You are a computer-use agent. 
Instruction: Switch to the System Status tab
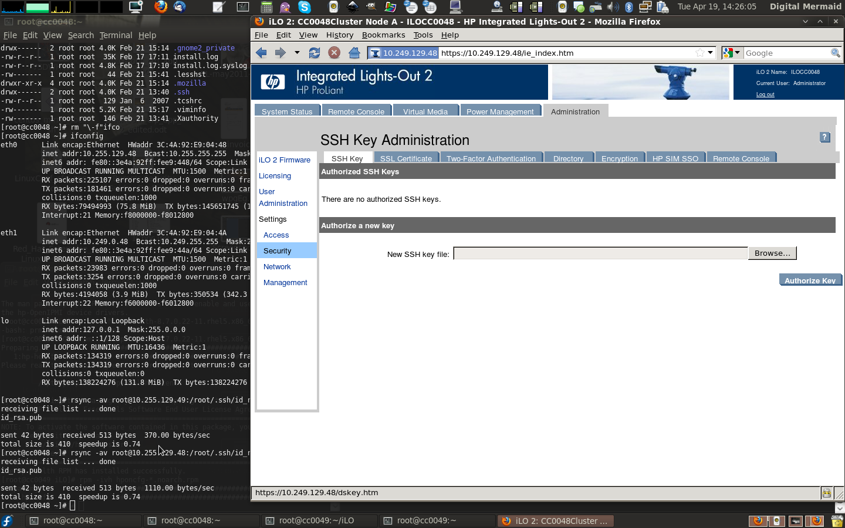click(x=287, y=111)
